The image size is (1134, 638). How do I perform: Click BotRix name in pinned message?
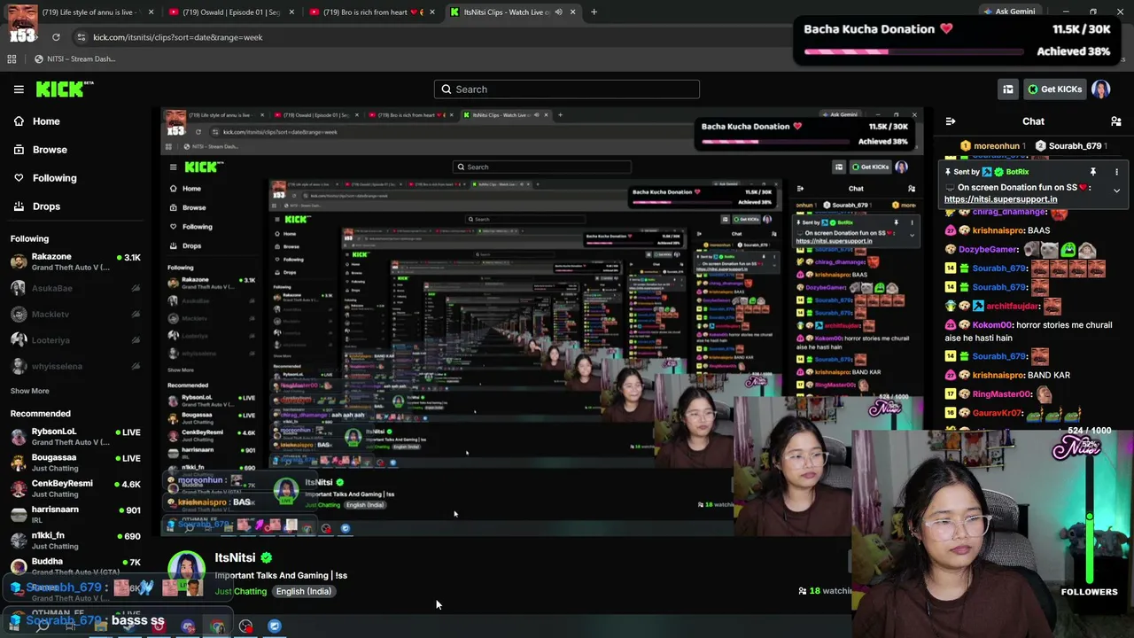[x=1017, y=172]
